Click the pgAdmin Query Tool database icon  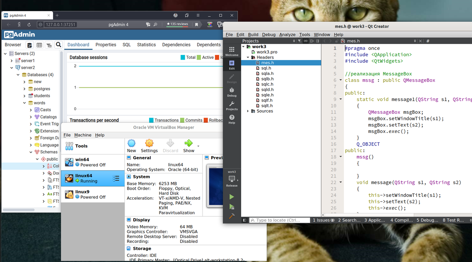29,45
